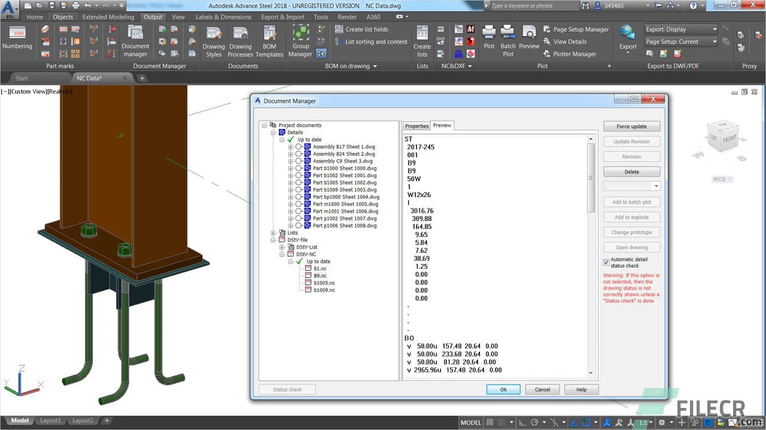Viewport: 766px width, 430px height.
Task: Click the Status check button
Action: click(287, 389)
